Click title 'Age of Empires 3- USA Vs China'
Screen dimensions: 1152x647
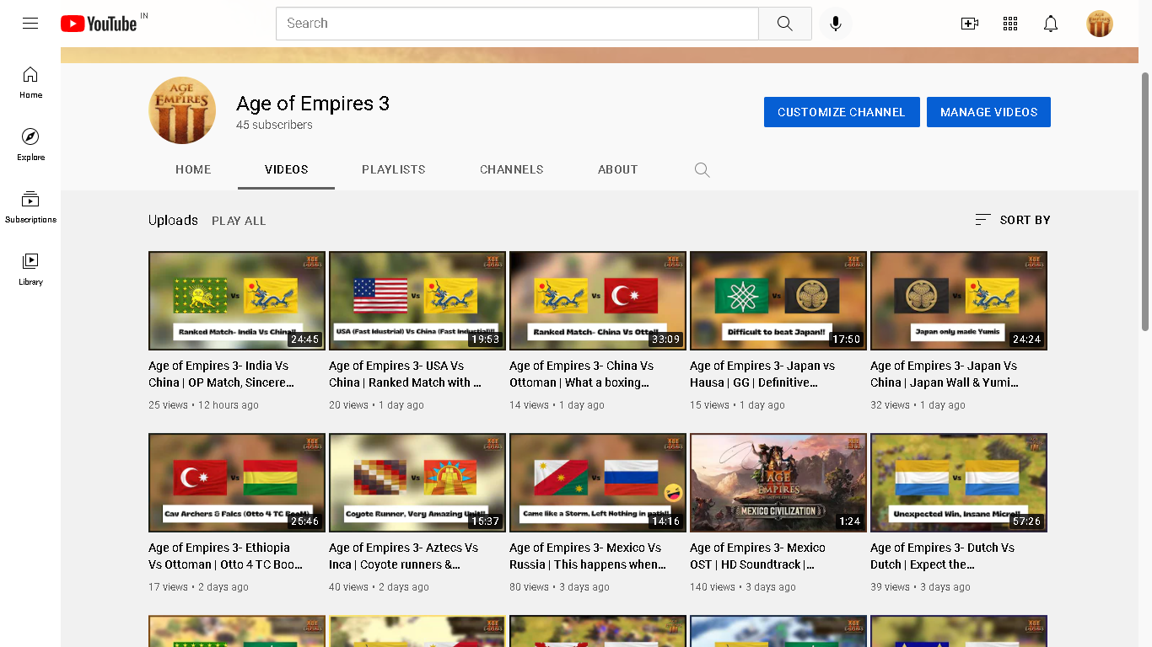(405, 374)
